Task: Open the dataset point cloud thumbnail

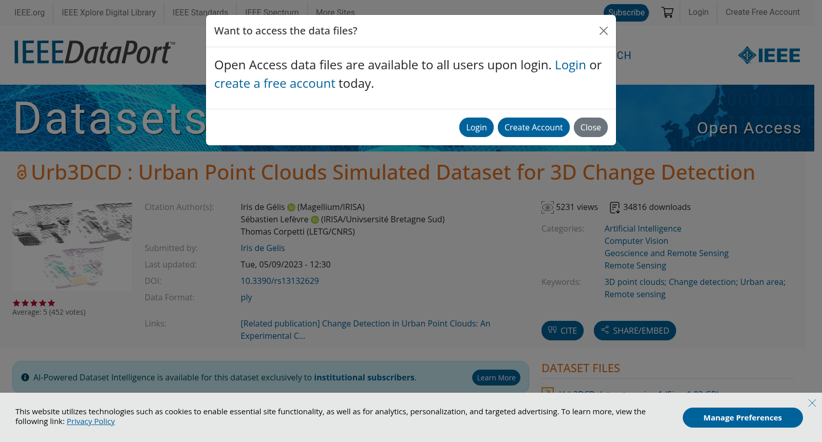Action: click(72, 245)
